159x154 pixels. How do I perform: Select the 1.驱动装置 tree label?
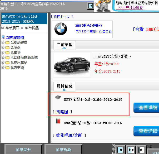19,42
